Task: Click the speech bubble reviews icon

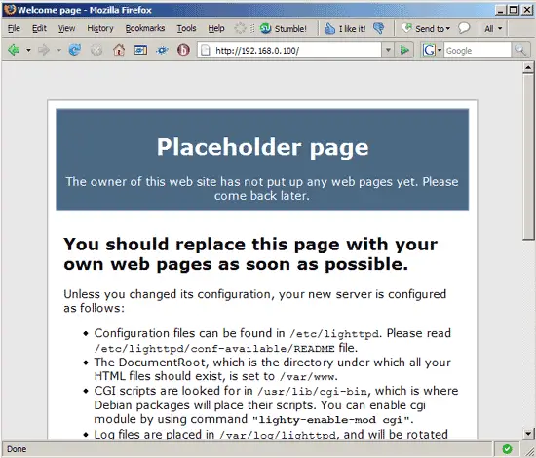Action: 464,28
